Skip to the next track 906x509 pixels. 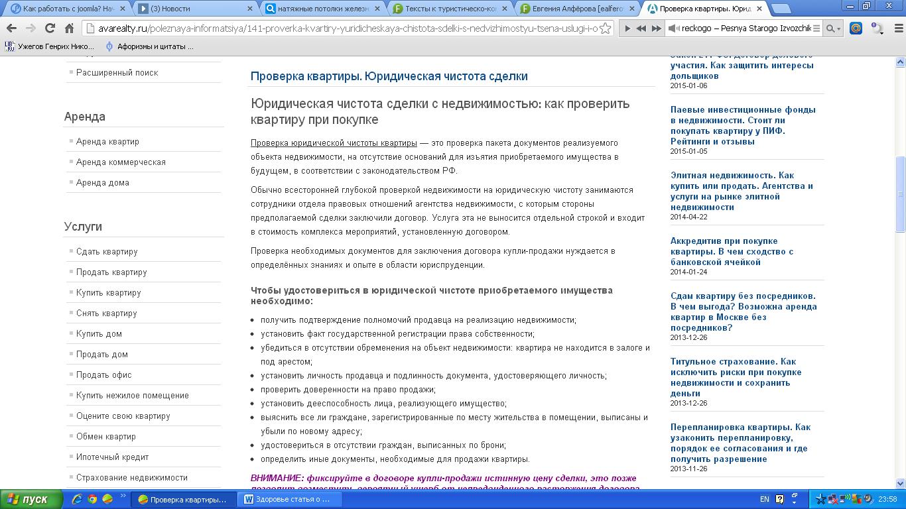tap(656, 28)
